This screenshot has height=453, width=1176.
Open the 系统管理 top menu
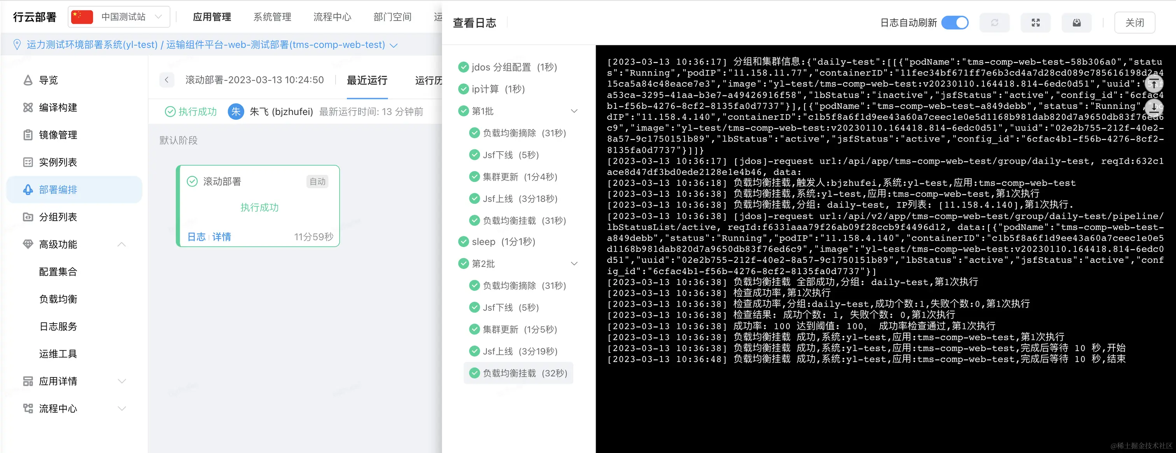(x=272, y=17)
